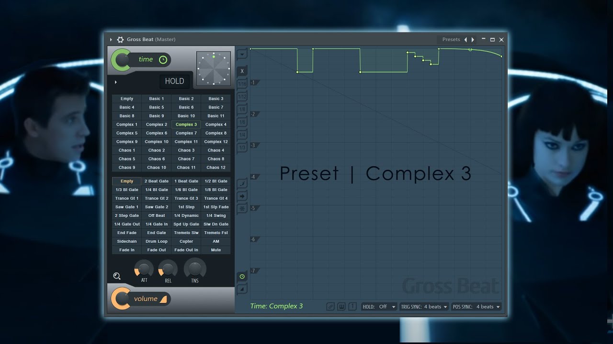This screenshot has height=344, width=613.
Task: Select volume preset Tremelo Slw
Action: click(x=186, y=233)
